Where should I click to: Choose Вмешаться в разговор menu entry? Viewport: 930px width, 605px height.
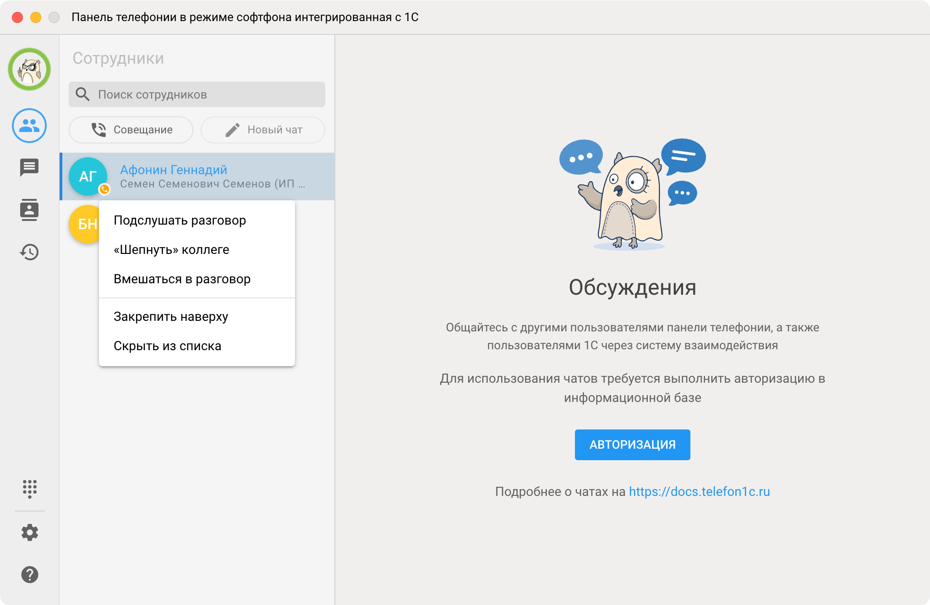click(197, 279)
